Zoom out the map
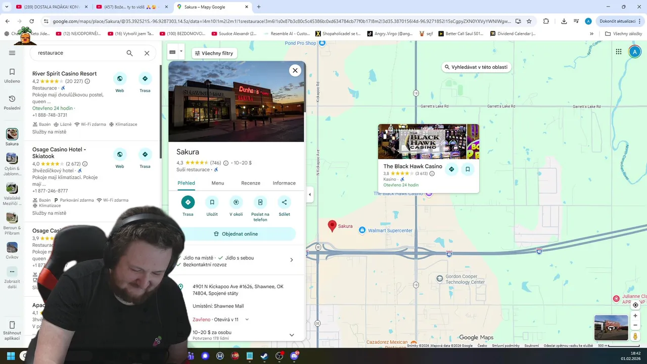Image resolution: width=647 pixels, height=364 pixels. coord(635,325)
